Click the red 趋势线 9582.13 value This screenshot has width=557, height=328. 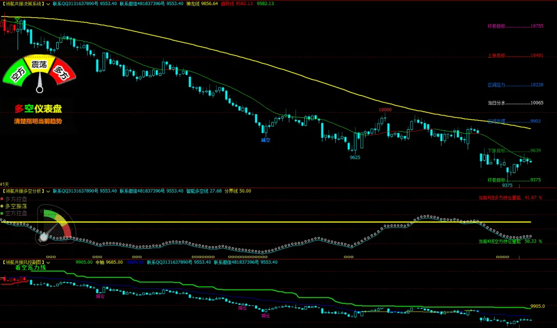pos(237,4)
